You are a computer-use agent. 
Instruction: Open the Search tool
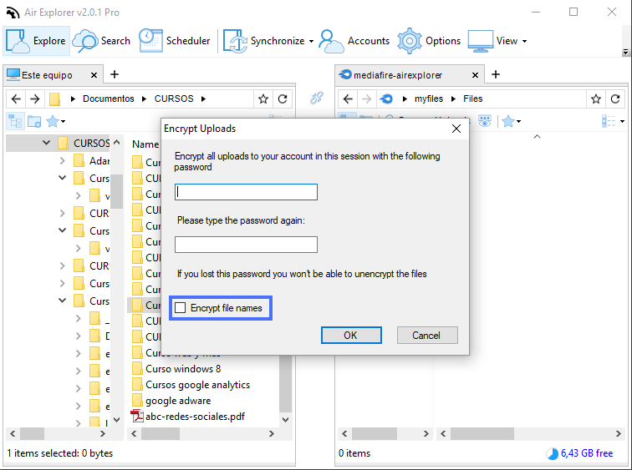pos(102,41)
